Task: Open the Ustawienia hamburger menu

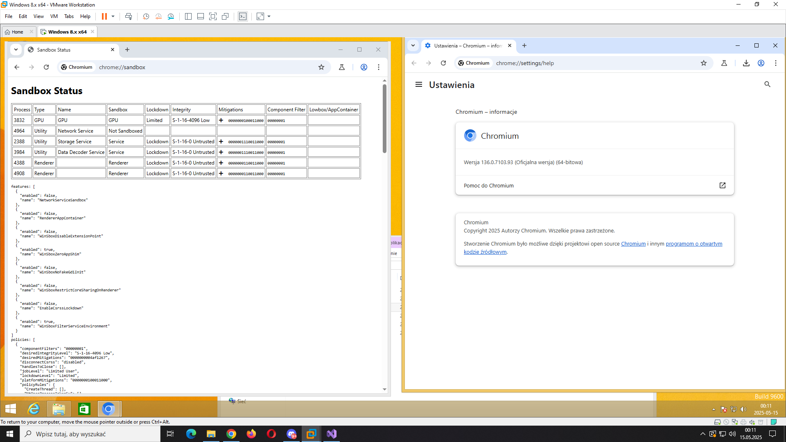Action: pyautogui.click(x=418, y=85)
